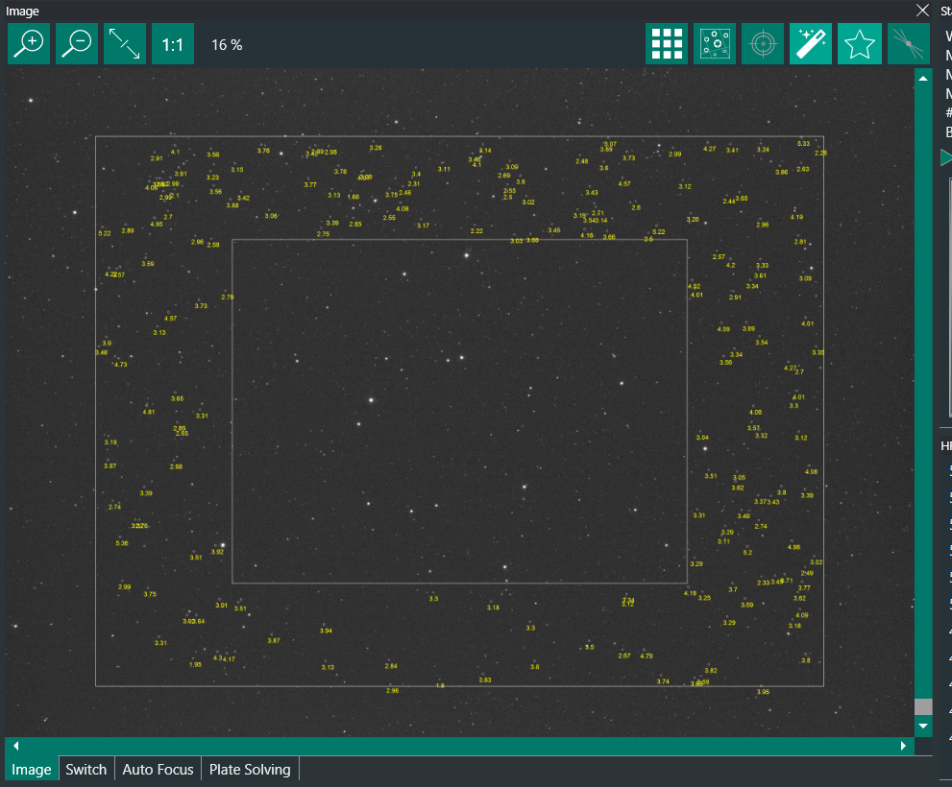Zoom out of the image
Viewport: 952px width, 787px height.
point(77,44)
